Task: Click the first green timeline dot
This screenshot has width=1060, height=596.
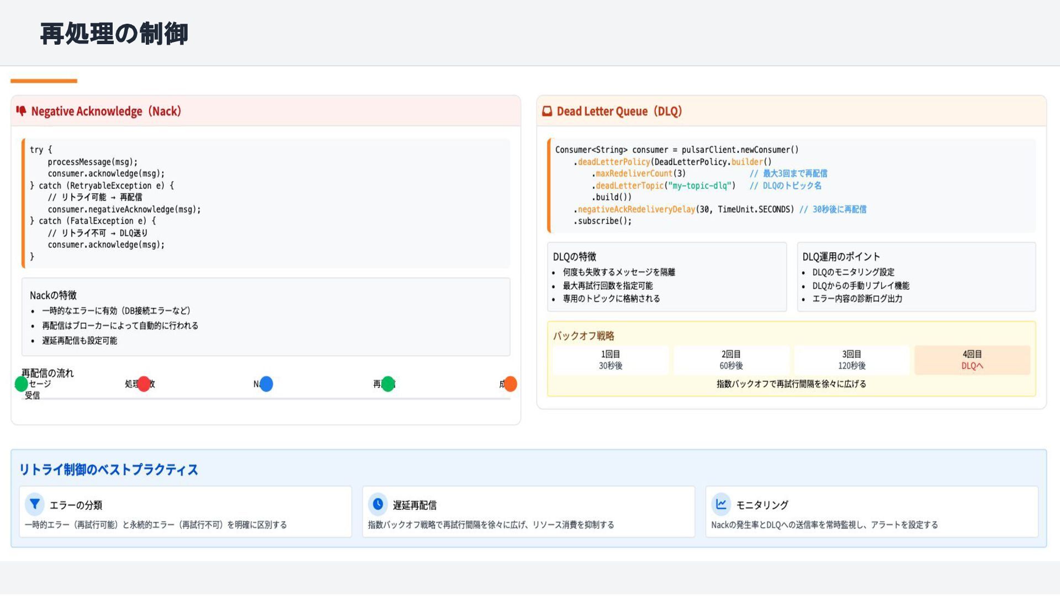Action: tap(22, 384)
